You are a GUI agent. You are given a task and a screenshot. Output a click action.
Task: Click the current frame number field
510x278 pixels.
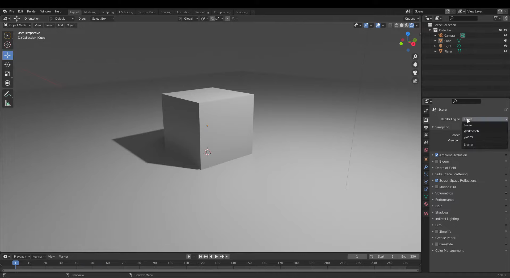coord(357,257)
